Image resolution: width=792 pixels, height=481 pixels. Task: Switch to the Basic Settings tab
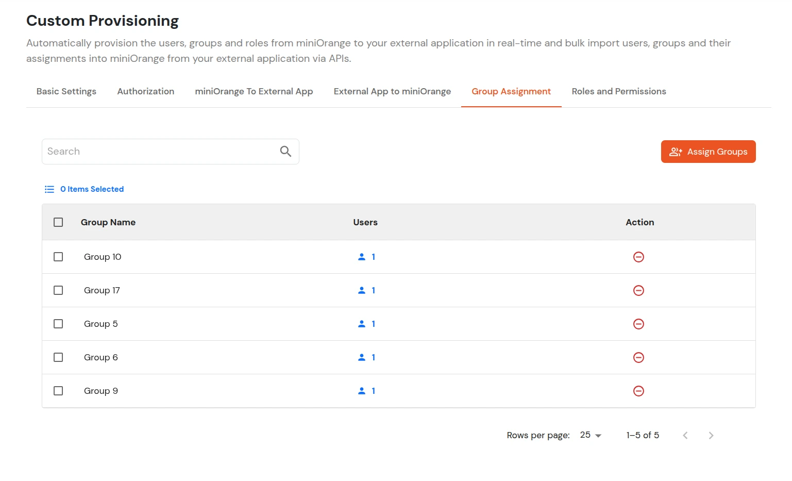tap(66, 91)
